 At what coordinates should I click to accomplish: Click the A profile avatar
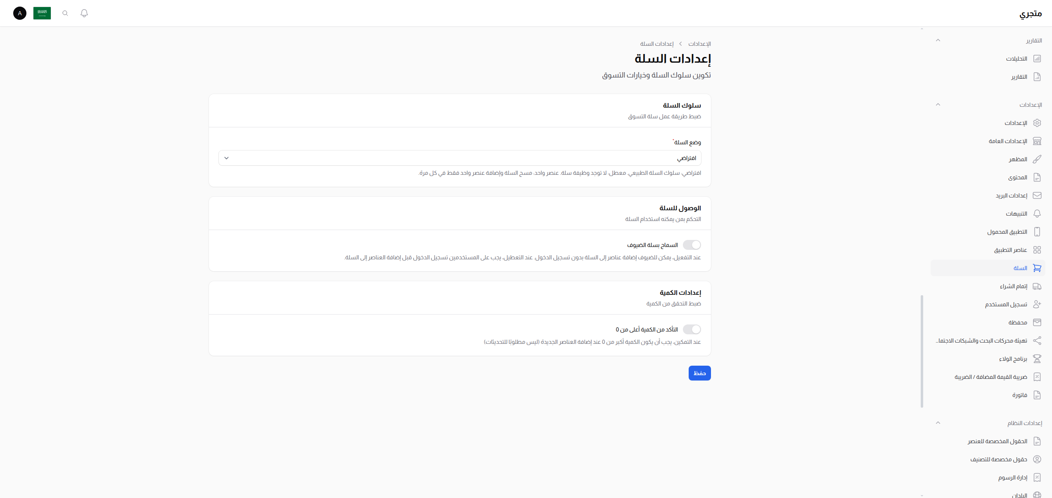(x=19, y=13)
